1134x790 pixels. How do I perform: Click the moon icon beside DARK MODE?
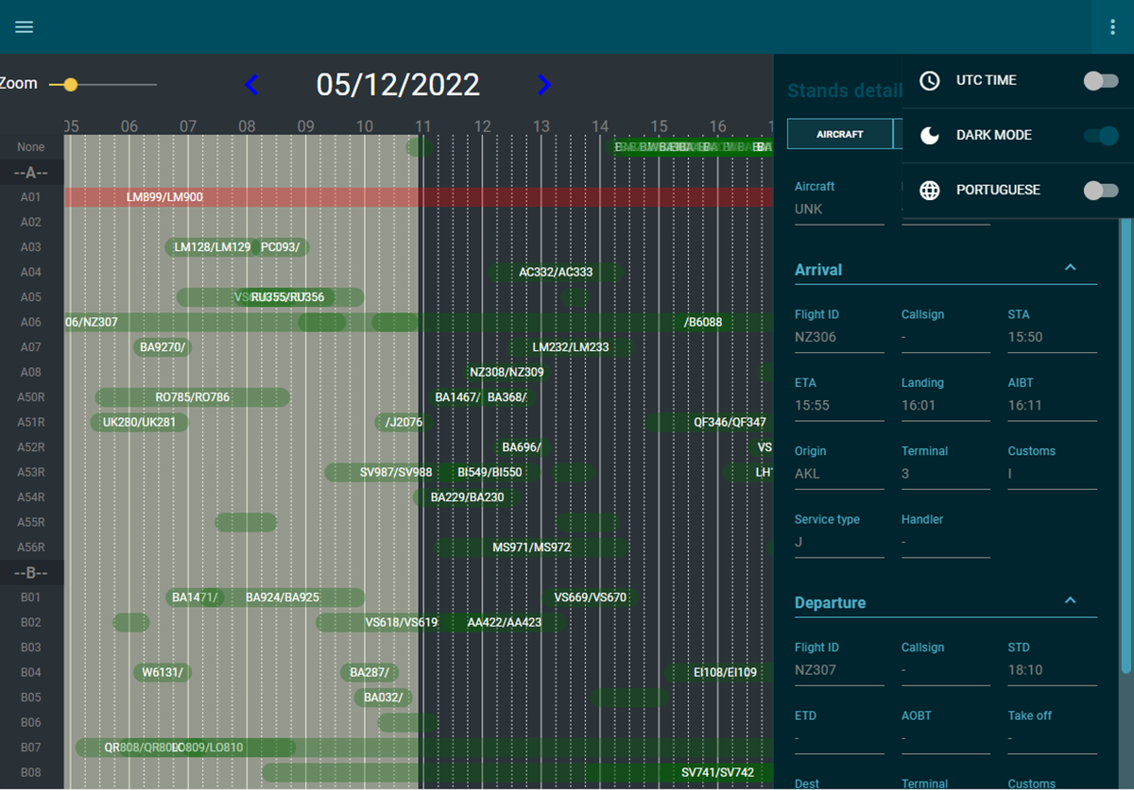tap(930, 136)
